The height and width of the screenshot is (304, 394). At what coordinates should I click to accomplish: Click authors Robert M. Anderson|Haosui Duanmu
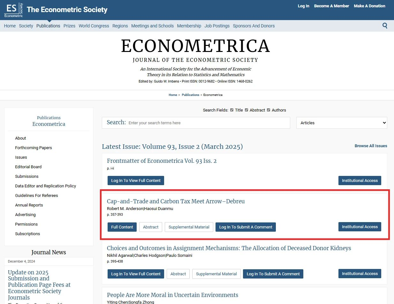140,209
